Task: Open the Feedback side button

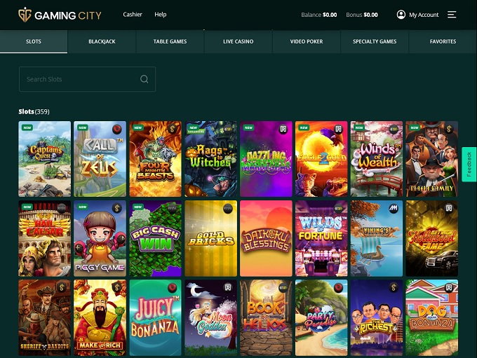Action: click(469, 164)
